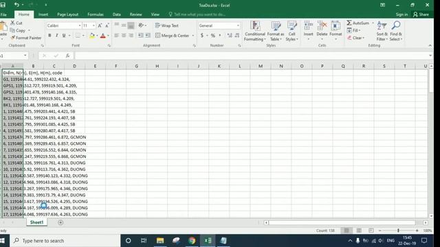The width and height of the screenshot is (440, 247).
Task: Open Format as Table gallery
Action: [x=276, y=31]
